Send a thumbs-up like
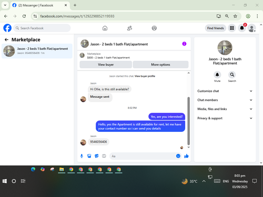This screenshot has width=263, height=197. [186, 156]
